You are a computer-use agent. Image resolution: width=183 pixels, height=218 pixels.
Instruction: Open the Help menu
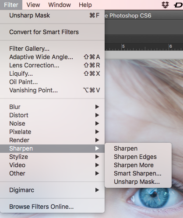[85, 5]
